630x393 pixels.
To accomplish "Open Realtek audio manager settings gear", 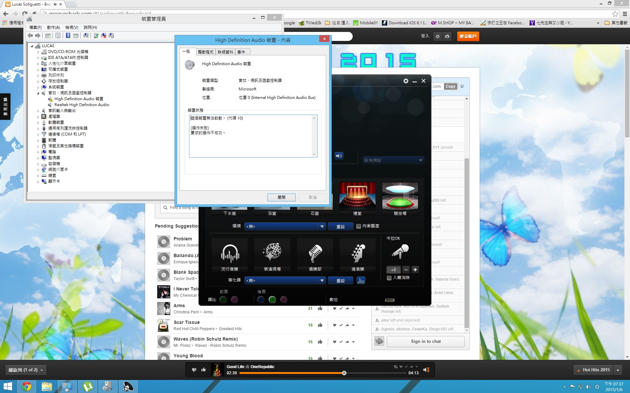I will 406,81.
